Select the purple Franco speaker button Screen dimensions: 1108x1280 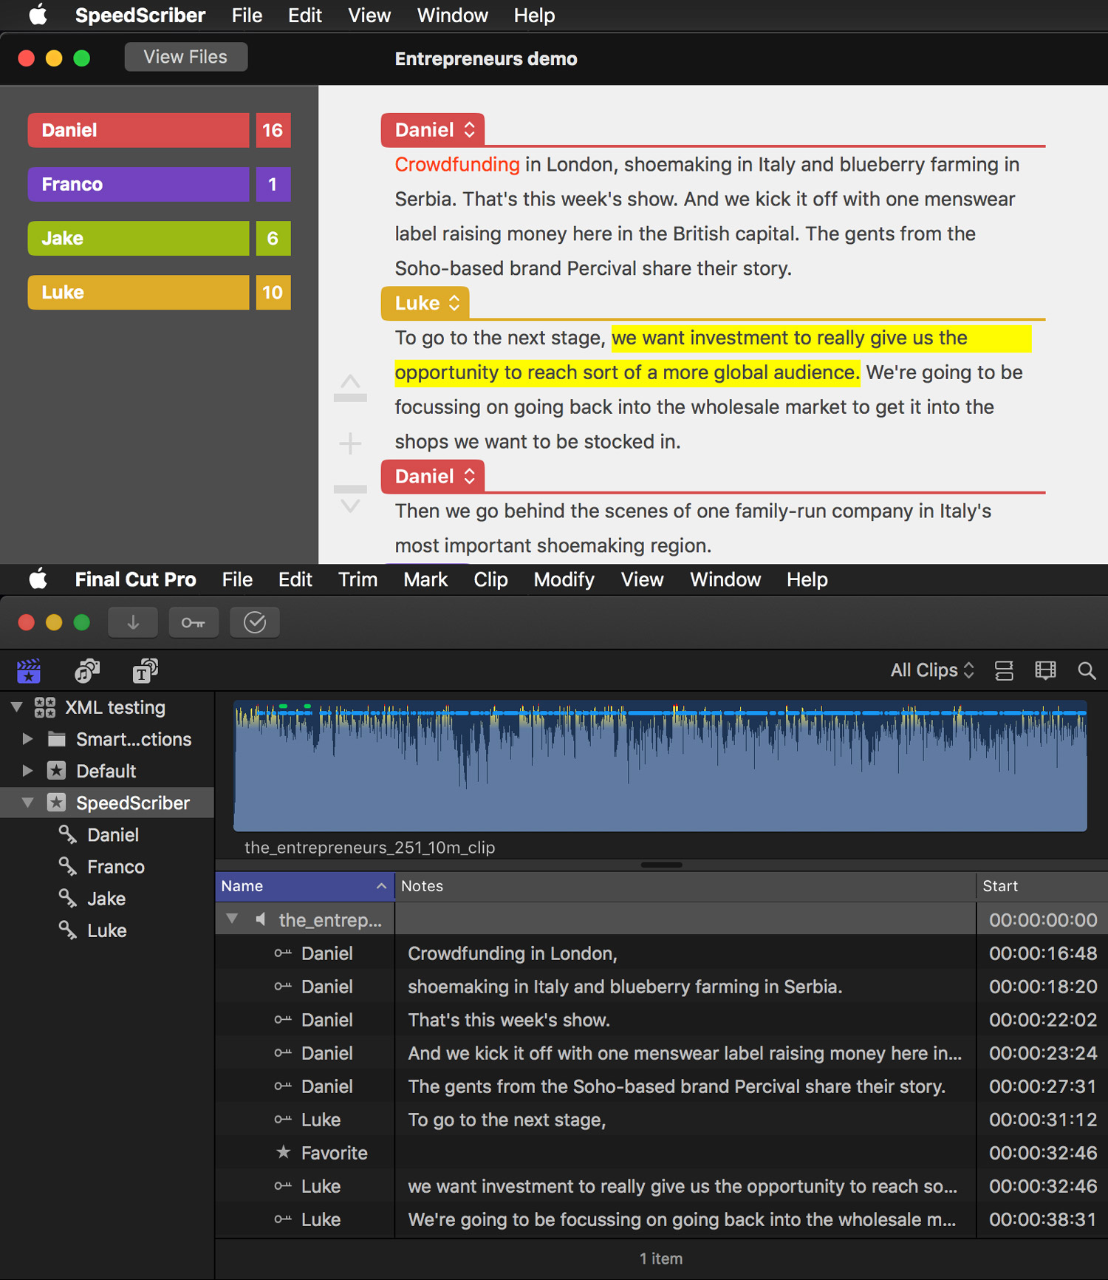tap(138, 184)
